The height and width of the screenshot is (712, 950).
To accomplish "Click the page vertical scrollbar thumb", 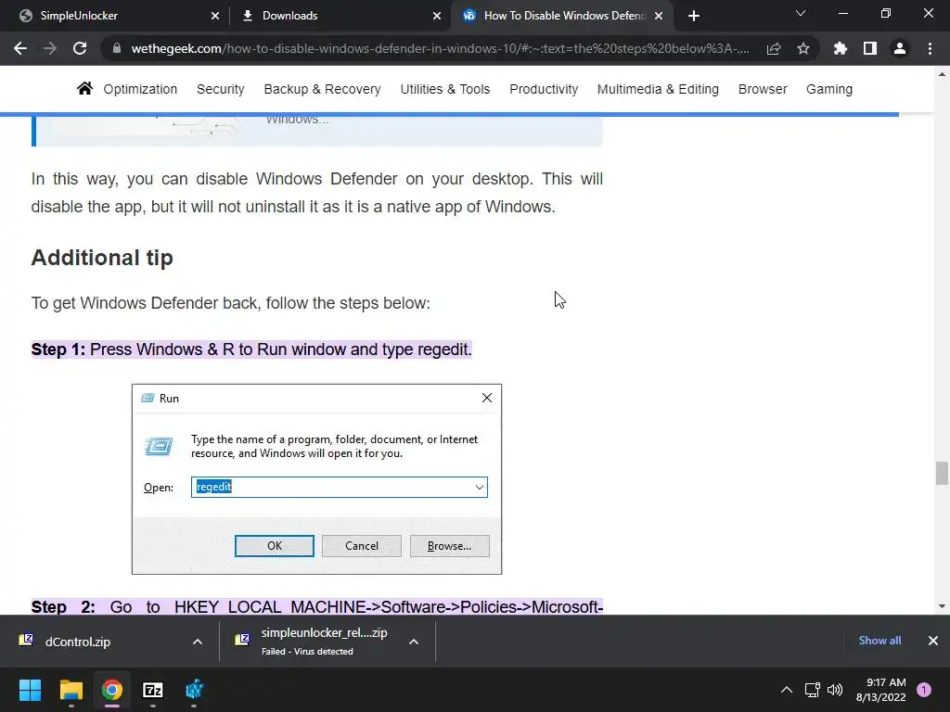I will click(x=942, y=473).
